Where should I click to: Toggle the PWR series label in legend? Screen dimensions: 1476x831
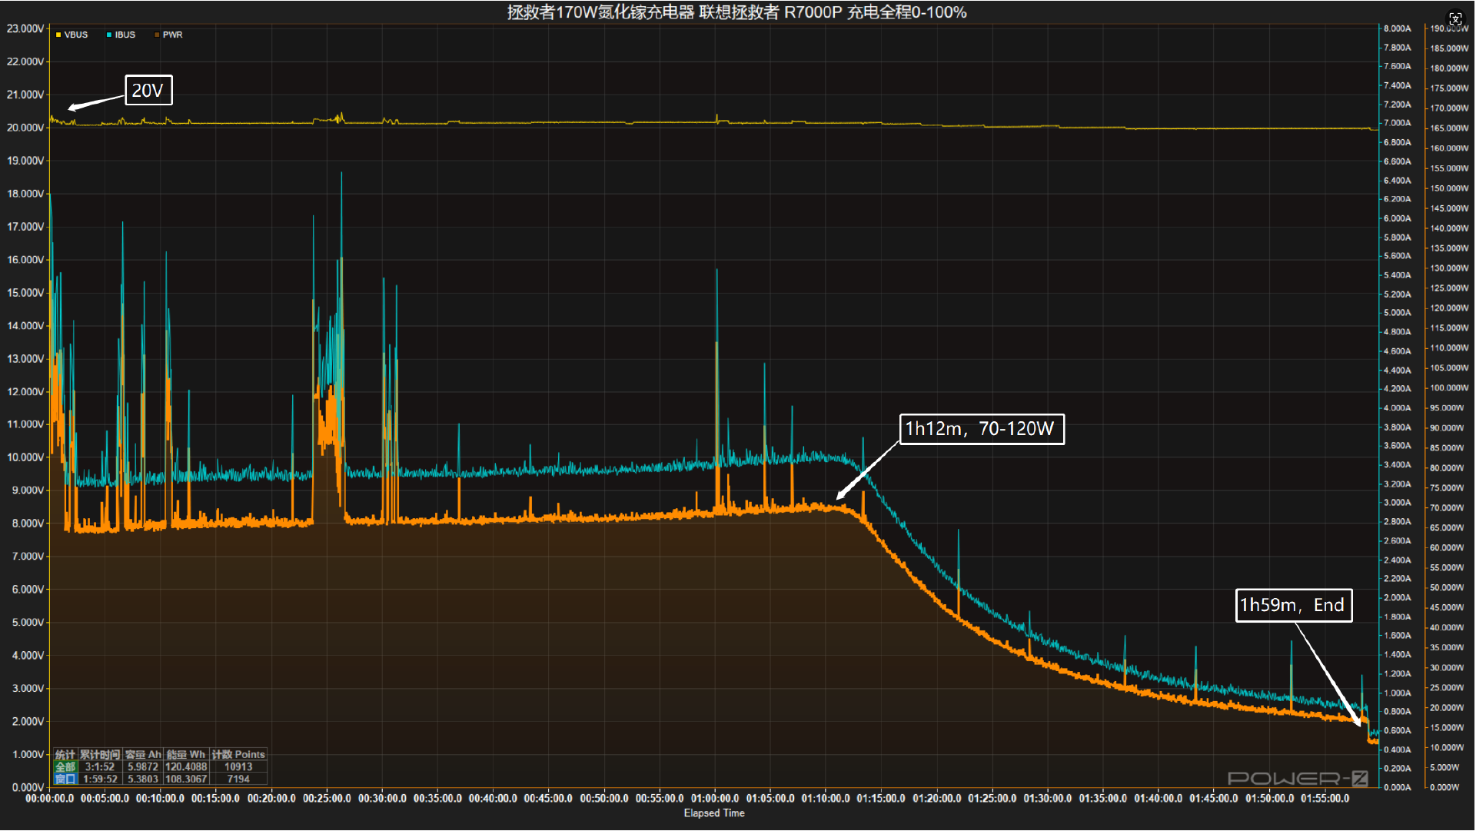pyautogui.click(x=173, y=35)
